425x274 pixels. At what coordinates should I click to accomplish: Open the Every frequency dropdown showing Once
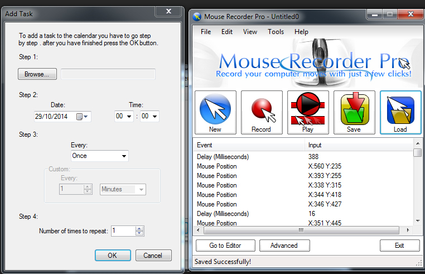[124, 156]
